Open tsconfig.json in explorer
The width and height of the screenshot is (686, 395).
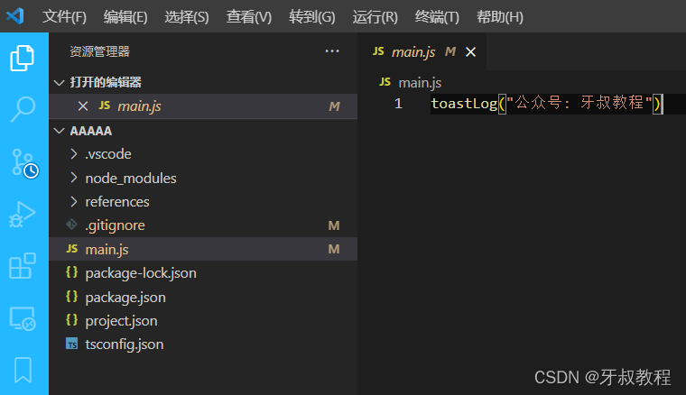click(x=203, y=344)
